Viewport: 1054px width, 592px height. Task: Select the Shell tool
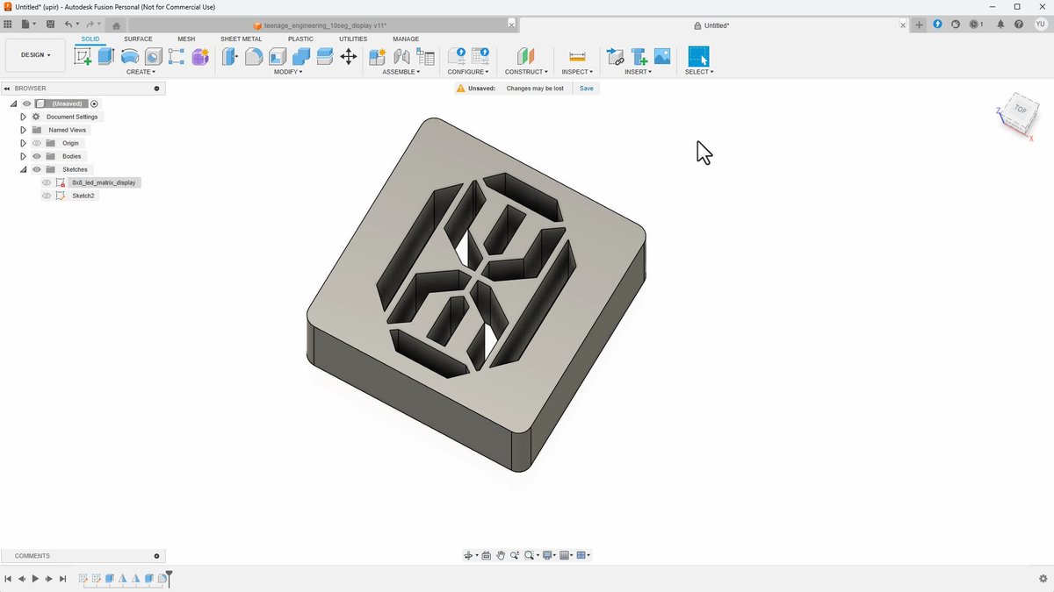click(x=277, y=57)
